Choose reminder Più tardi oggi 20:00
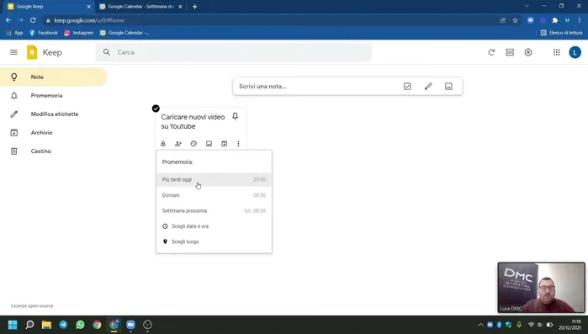 (215, 179)
